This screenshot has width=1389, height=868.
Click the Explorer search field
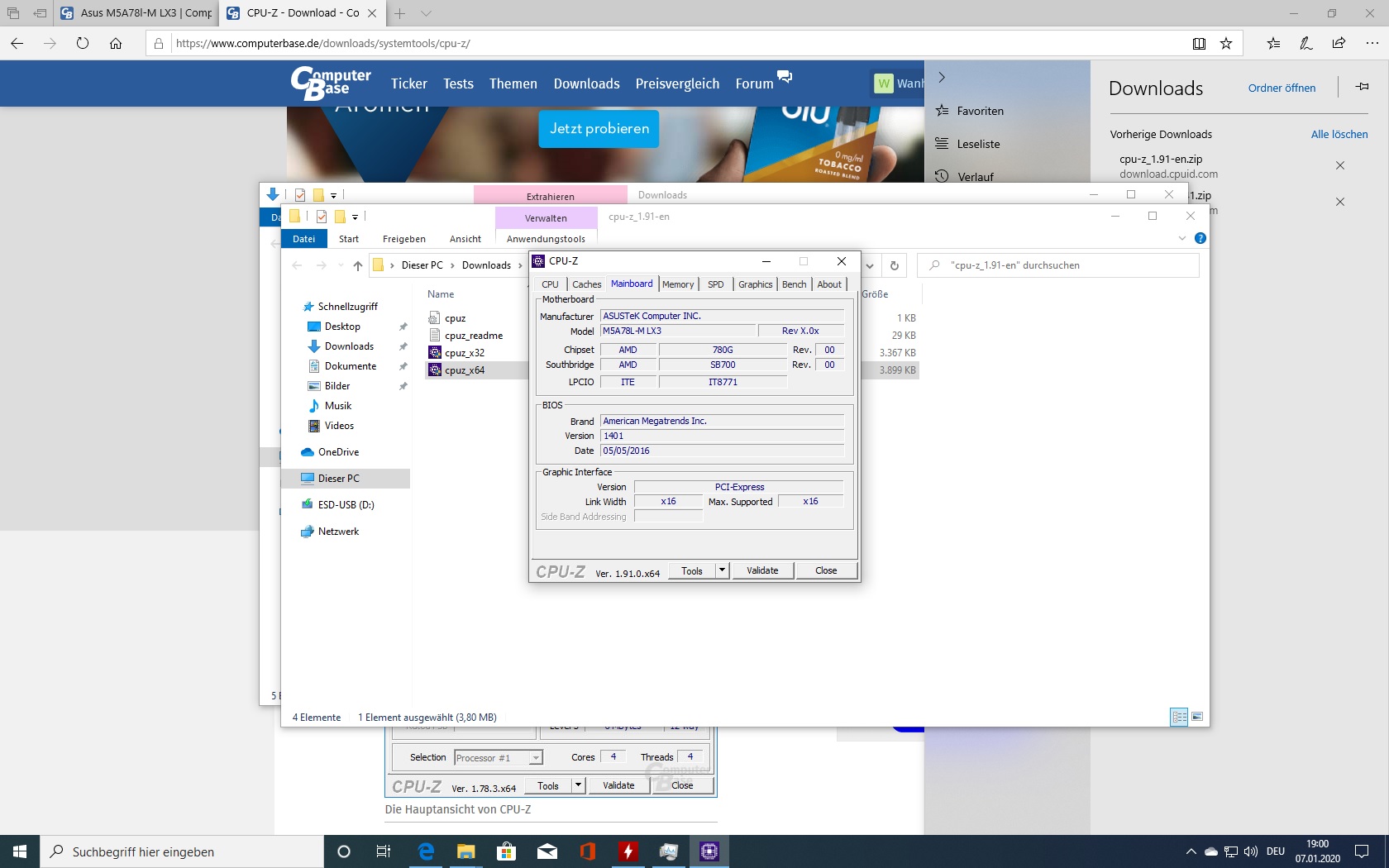point(1058,265)
